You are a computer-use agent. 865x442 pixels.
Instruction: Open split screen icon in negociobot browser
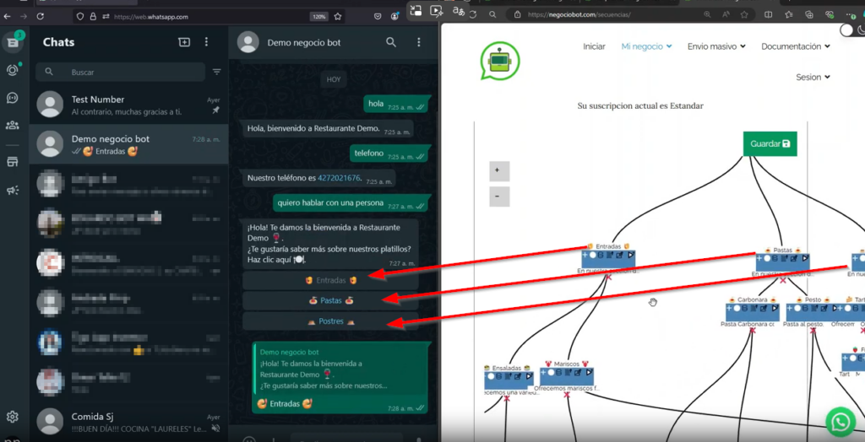pyautogui.click(x=768, y=15)
